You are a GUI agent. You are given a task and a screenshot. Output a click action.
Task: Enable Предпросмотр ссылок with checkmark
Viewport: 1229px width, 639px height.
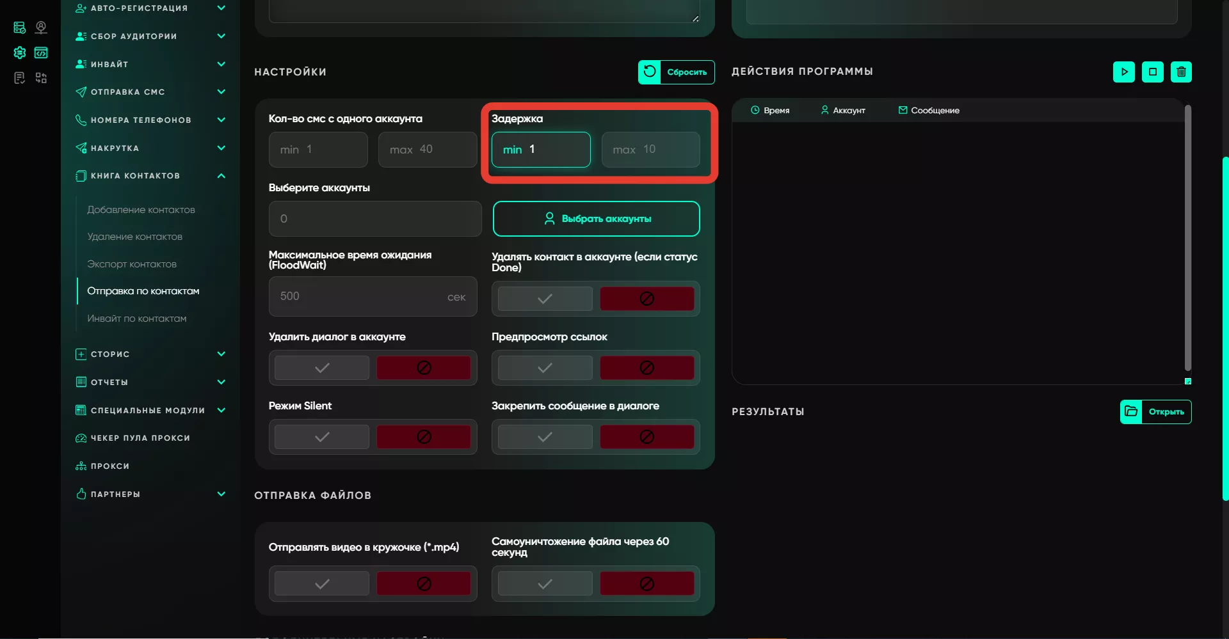pyautogui.click(x=545, y=368)
